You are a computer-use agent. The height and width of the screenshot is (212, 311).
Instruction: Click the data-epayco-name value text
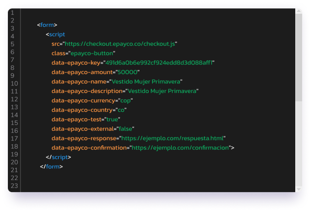click(146, 82)
